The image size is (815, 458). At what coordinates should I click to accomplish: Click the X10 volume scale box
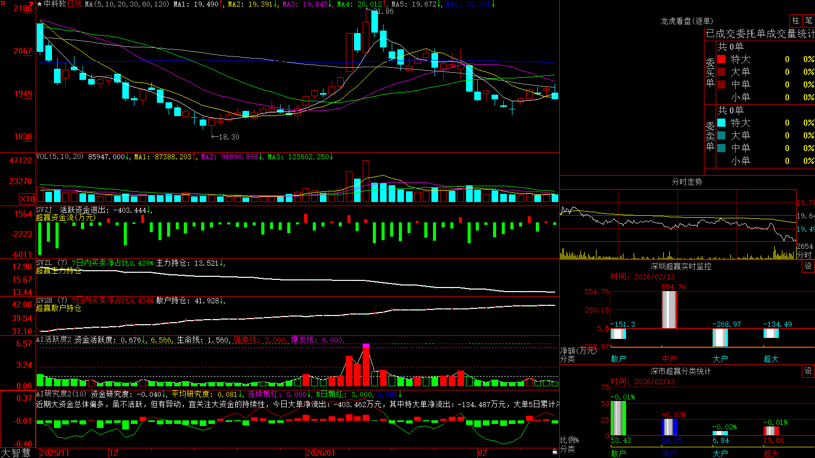(x=27, y=199)
